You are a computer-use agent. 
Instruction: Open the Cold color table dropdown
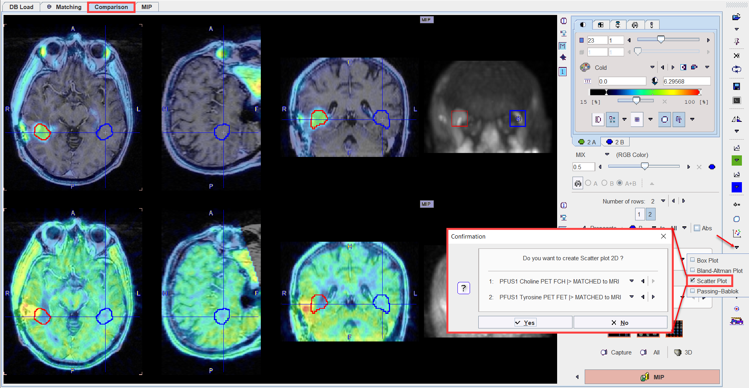652,67
